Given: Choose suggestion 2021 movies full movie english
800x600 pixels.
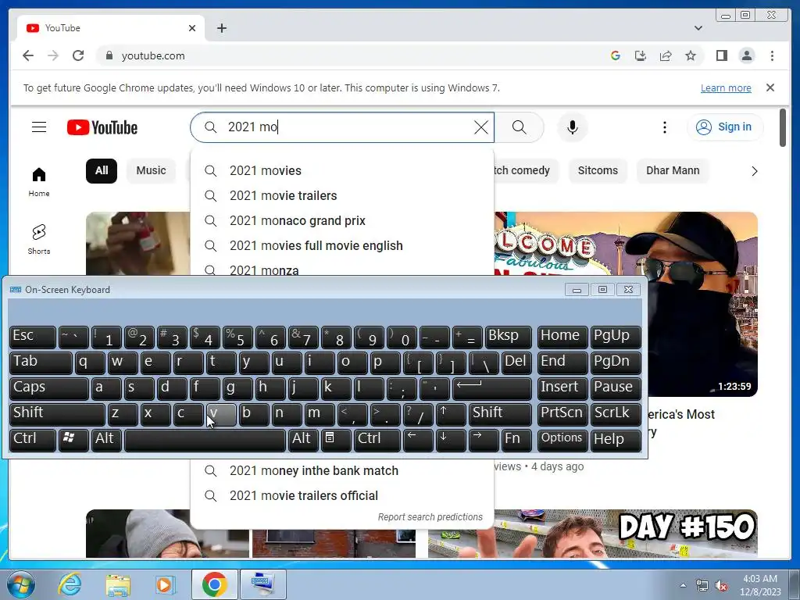Looking at the screenshot, I should coord(342,245).
